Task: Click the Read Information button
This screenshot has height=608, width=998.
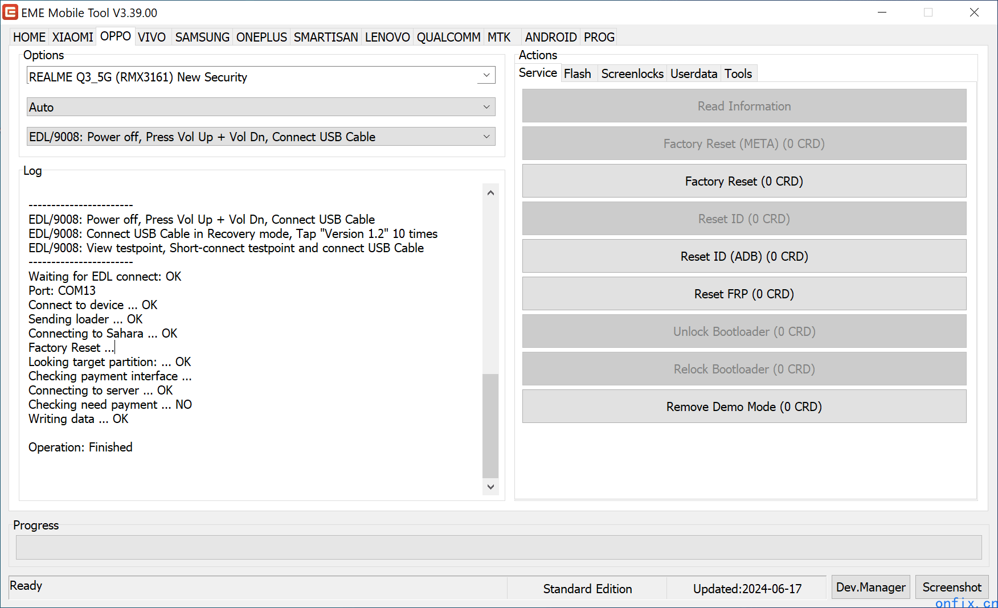Action: [744, 106]
